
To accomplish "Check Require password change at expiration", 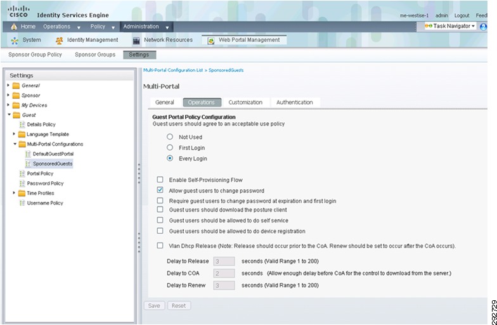I will tap(160, 200).
